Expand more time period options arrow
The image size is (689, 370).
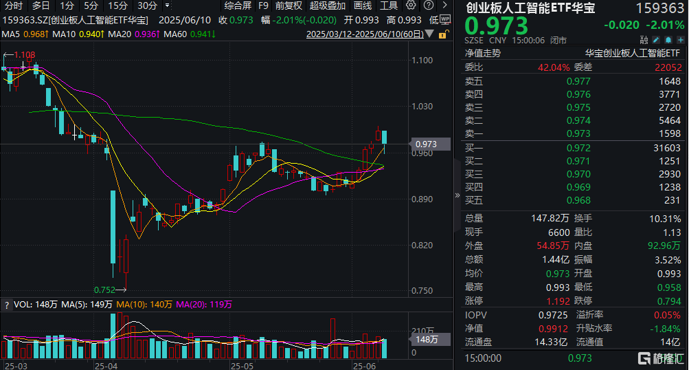pyautogui.click(x=167, y=6)
